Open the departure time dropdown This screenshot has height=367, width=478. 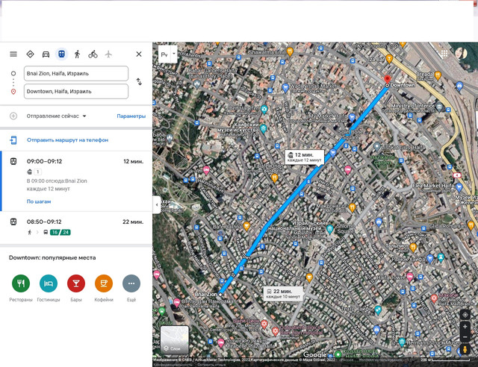(57, 116)
